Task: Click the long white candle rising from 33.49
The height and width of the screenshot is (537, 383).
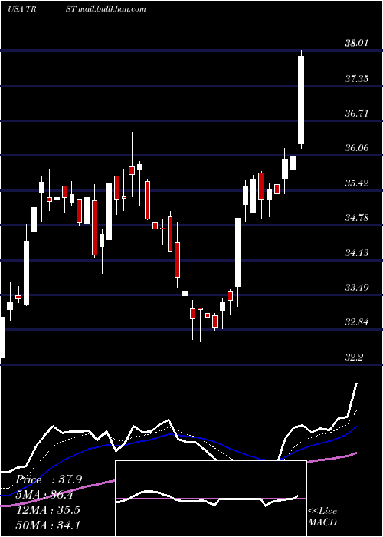Action: (237, 252)
